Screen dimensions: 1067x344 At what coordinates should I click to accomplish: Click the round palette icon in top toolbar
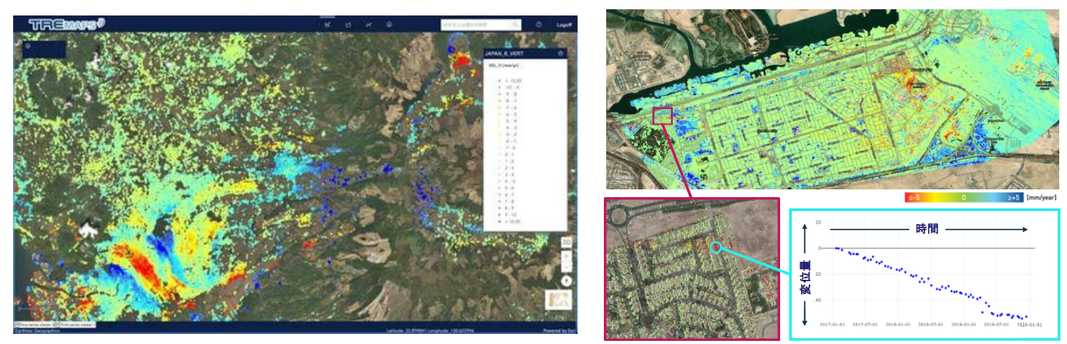[390, 25]
